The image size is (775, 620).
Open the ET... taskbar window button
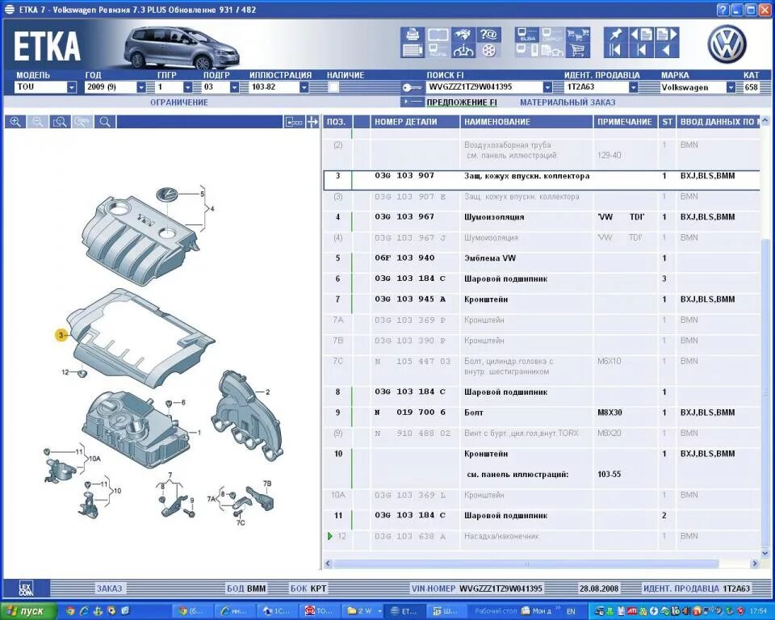pos(404,611)
